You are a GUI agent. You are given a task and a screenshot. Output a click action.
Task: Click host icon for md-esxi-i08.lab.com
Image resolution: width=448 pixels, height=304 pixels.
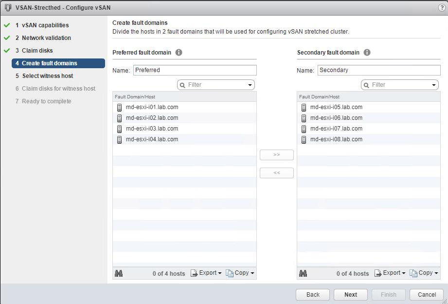click(x=304, y=139)
